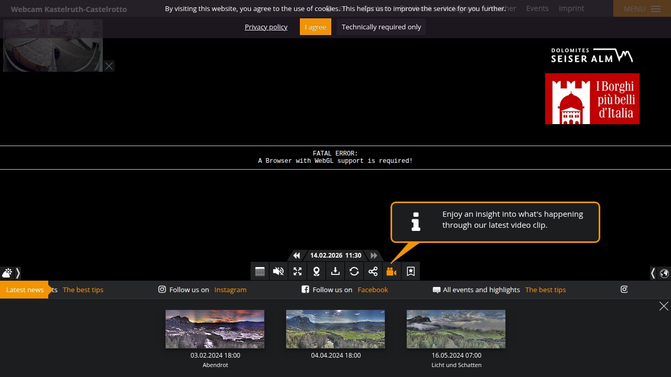Open the MENU hamburger dropdown
The width and height of the screenshot is (671, 377).
pyautogui.click(x=642, y=9)
